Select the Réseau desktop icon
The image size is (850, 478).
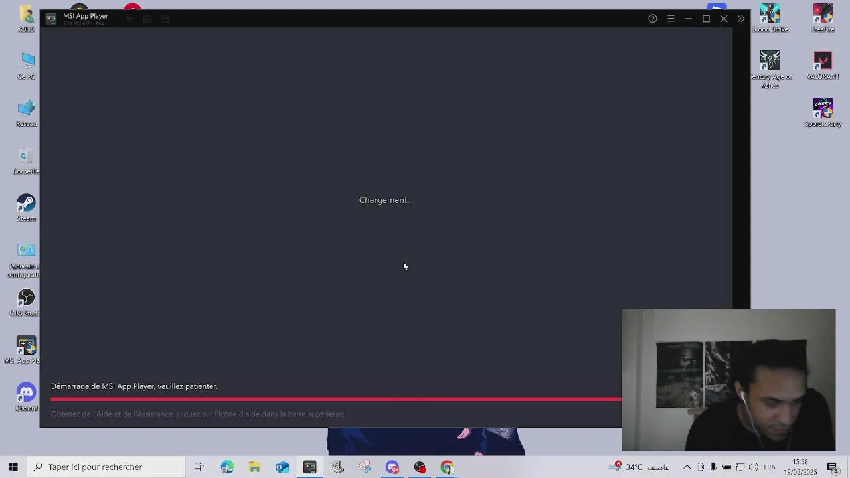pos(27,114)
